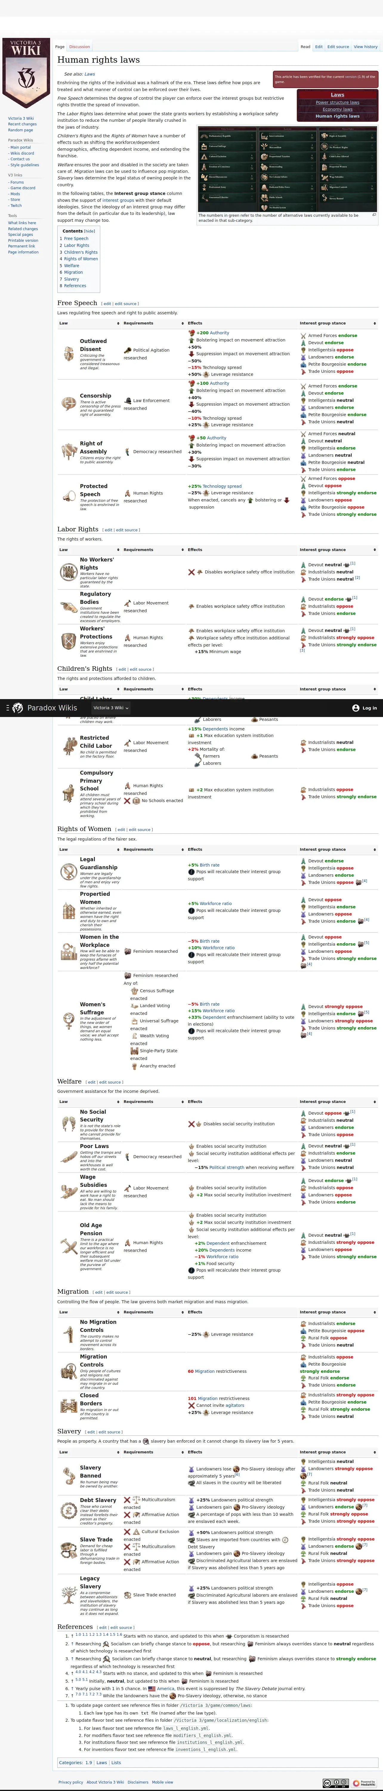Open the Paradox Wikis logo in sticky bar
383x1791 pixels.
[x=44, y=708]
